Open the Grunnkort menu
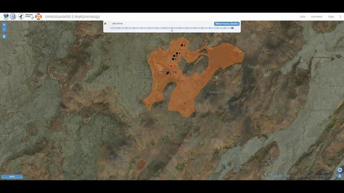Viewport: 344px width, 193px height. (317, 17)
